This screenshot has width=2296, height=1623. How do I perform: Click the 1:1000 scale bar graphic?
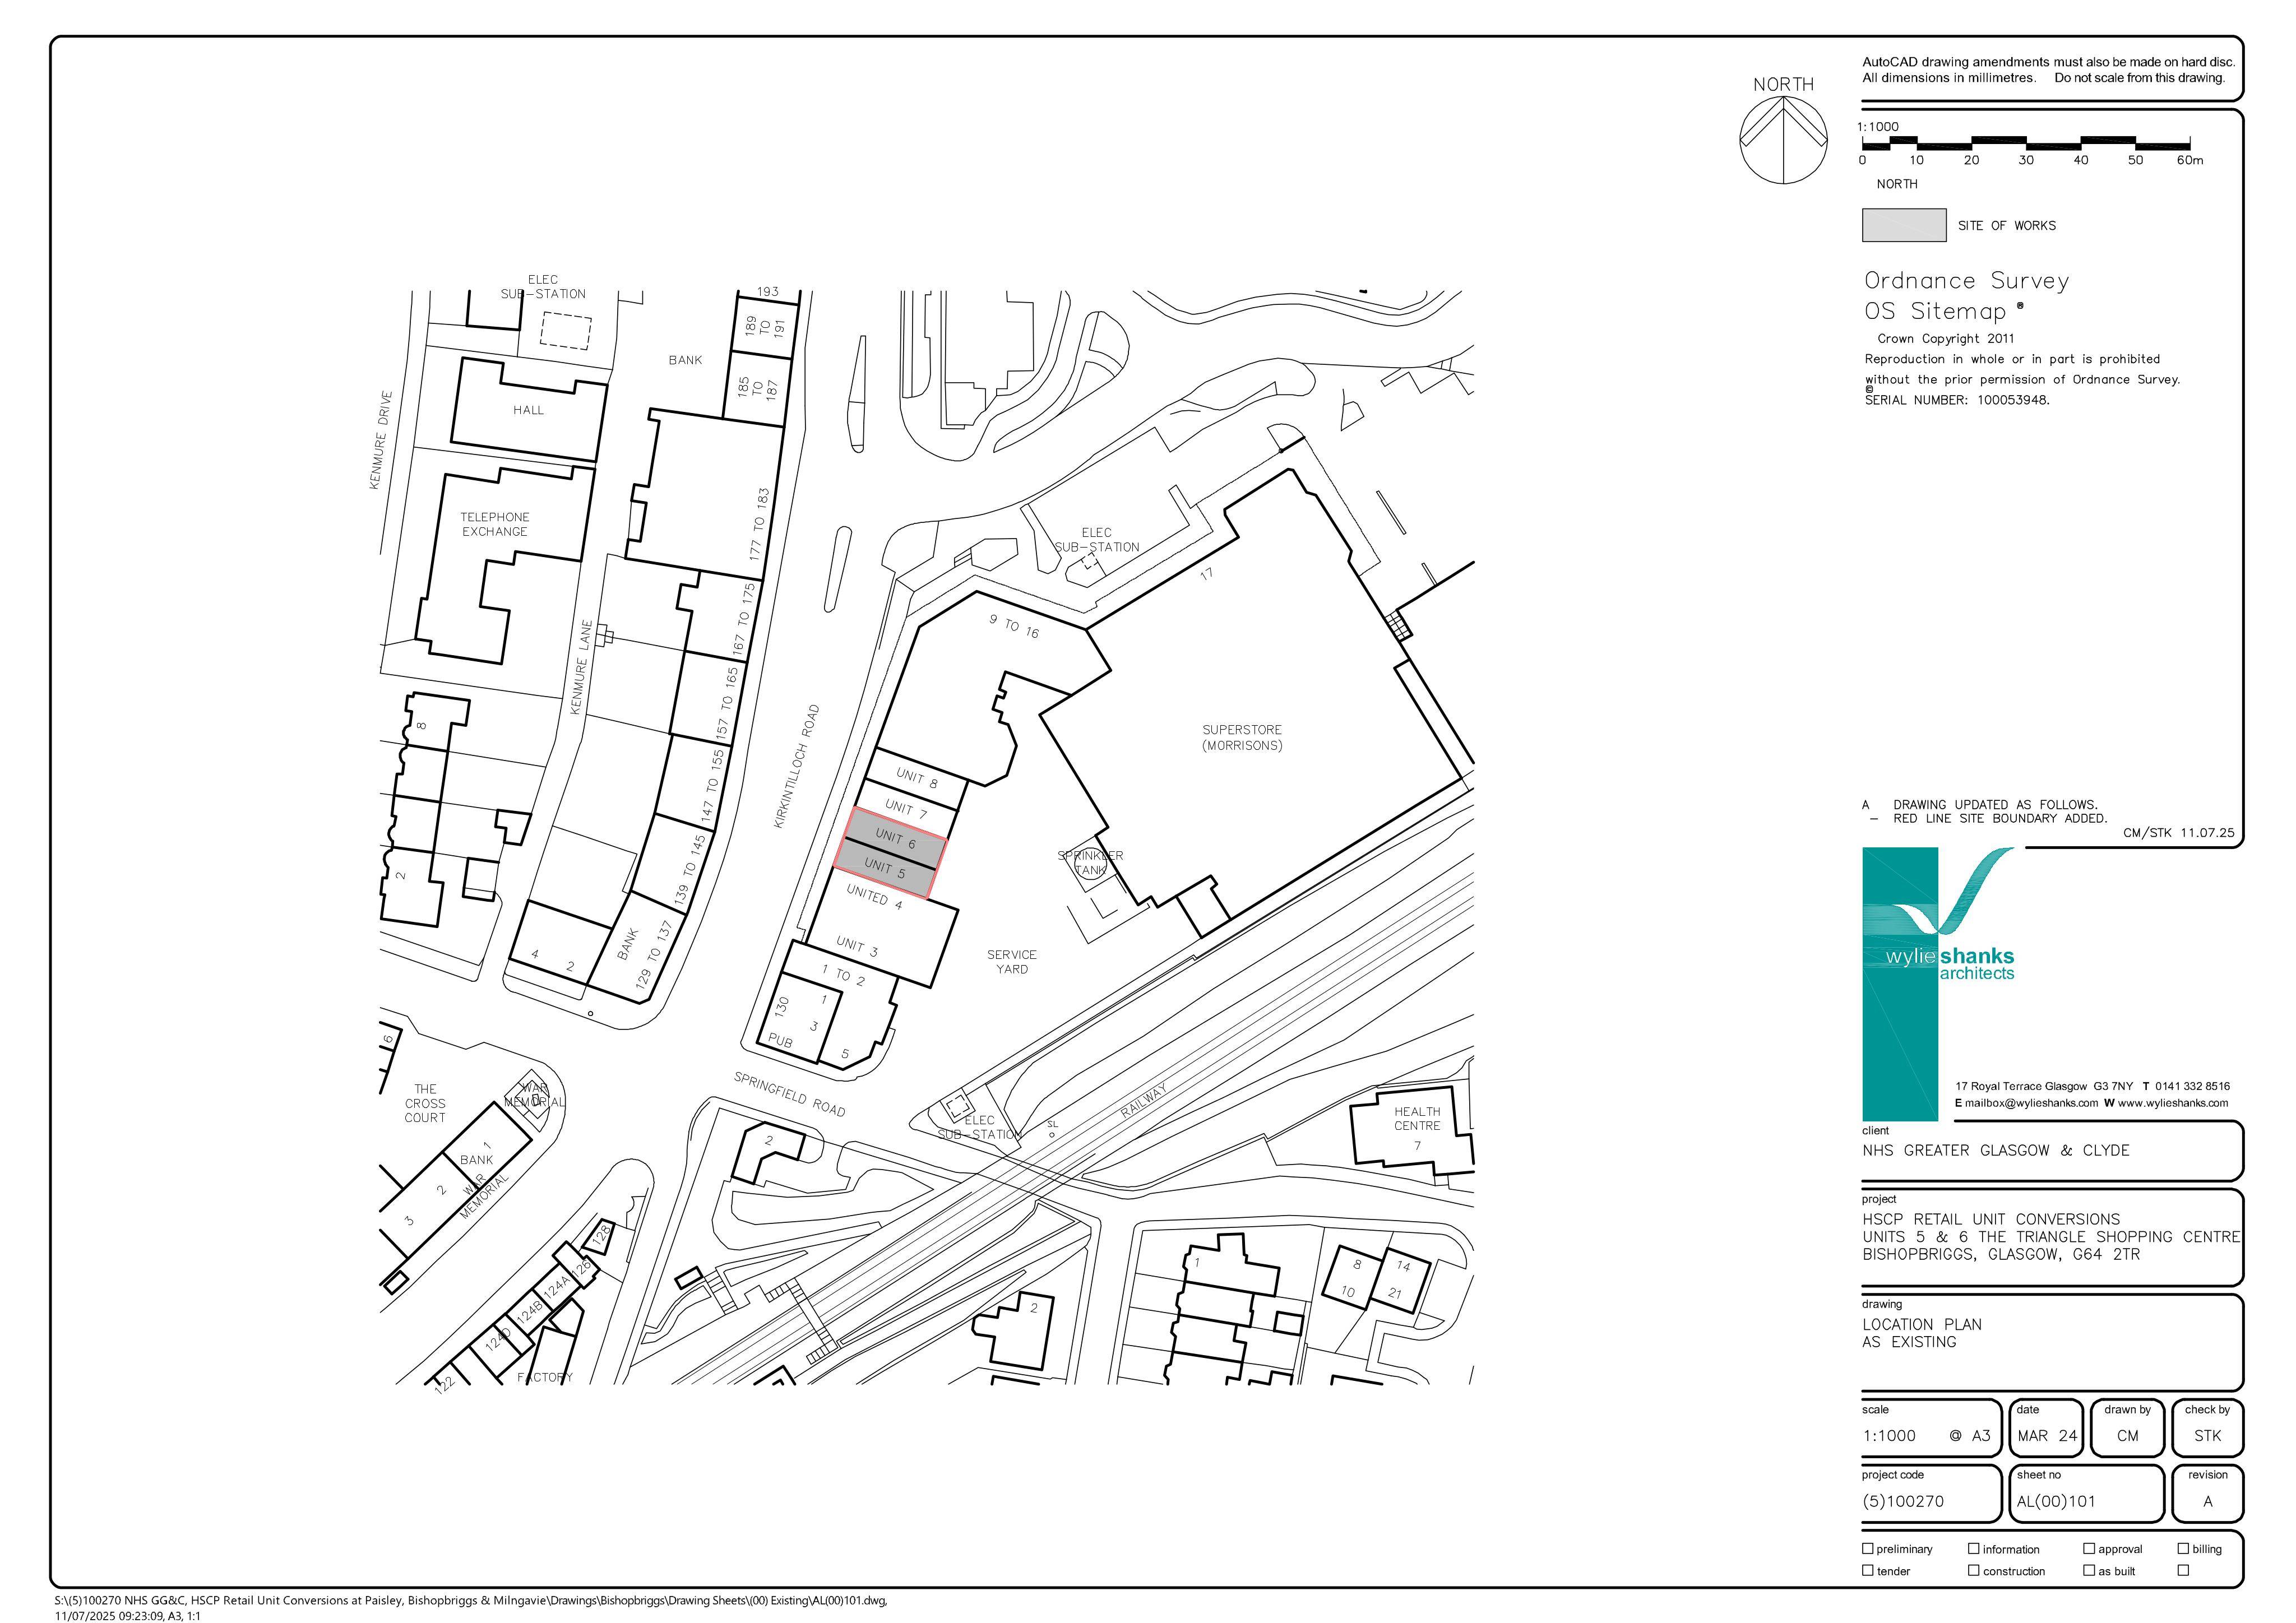(2025, 145)
